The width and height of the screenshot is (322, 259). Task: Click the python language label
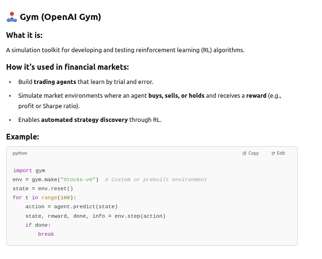pyautogui.click(x=20, y=153)
